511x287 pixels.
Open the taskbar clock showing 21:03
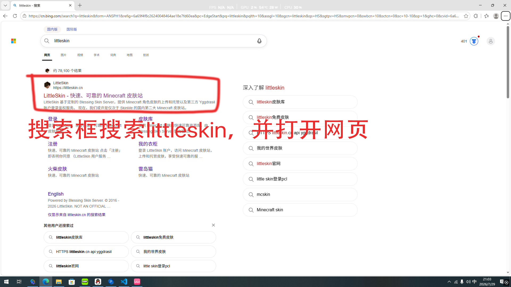pos(487,282)
